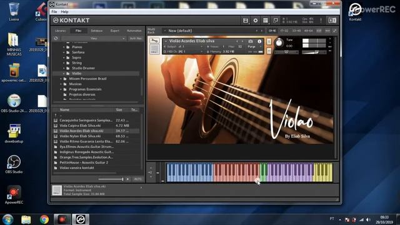Open the MIDI Ch dropdown

point(184,51)
